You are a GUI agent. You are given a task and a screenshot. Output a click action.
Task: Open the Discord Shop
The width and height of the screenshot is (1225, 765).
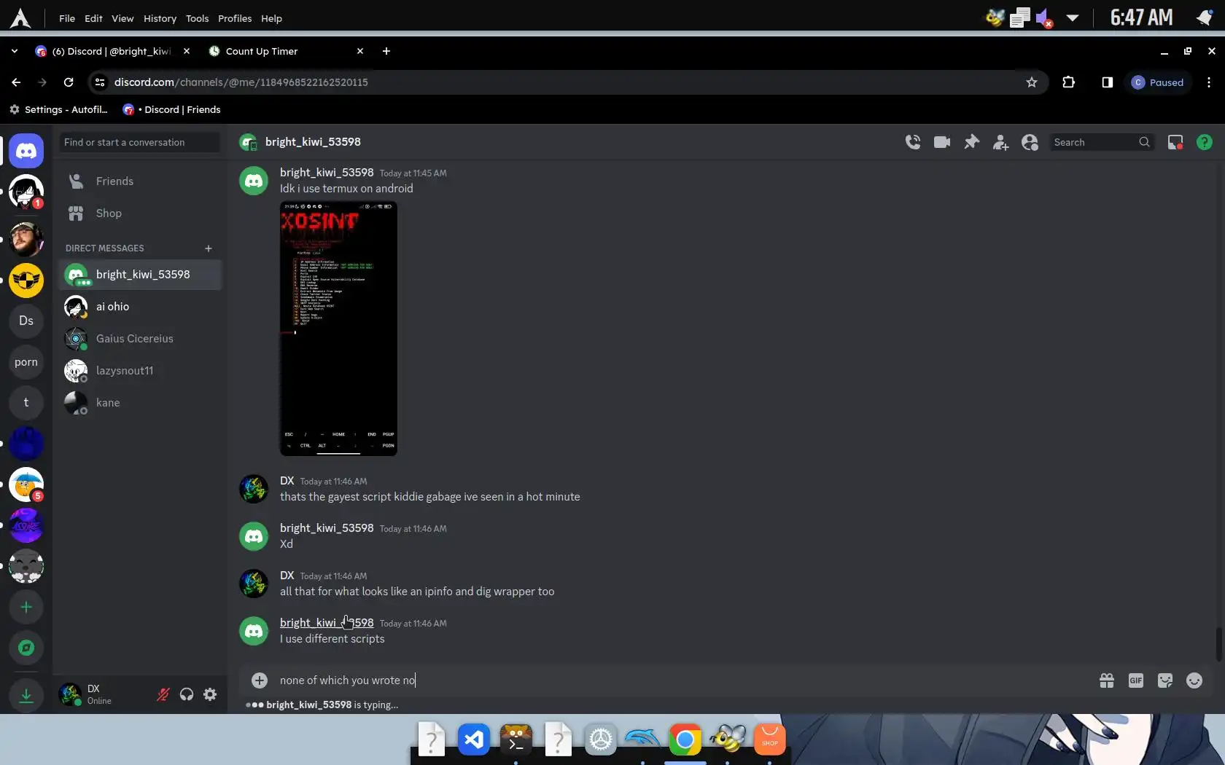pos(140,213)
